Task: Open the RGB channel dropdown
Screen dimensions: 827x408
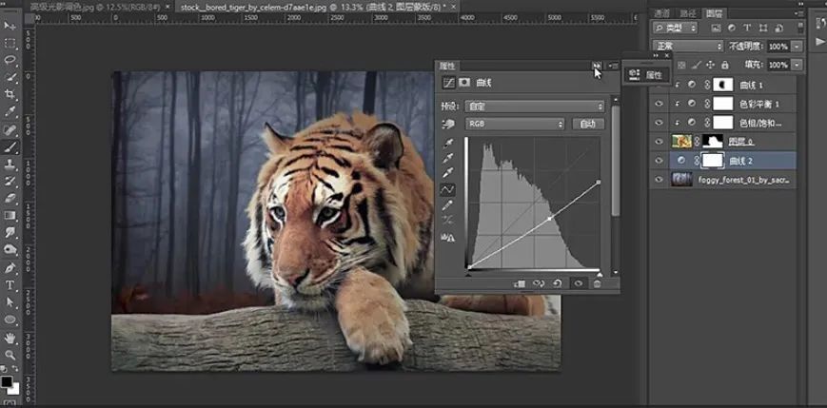Action: click(x=515, y=124)
